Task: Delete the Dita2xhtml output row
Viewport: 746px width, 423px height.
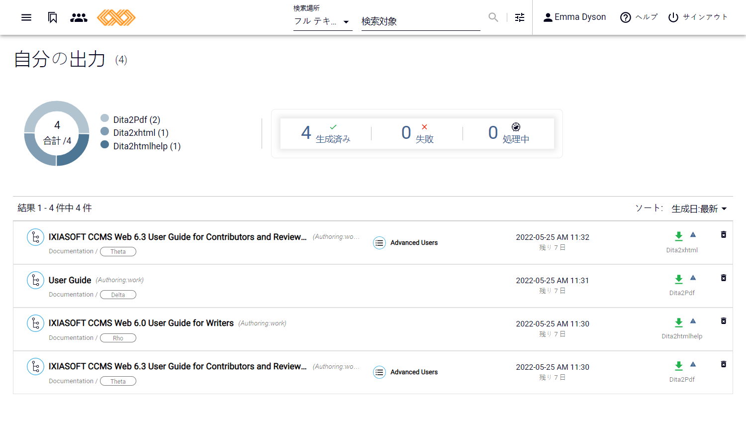Action: (x=724, y=234)
